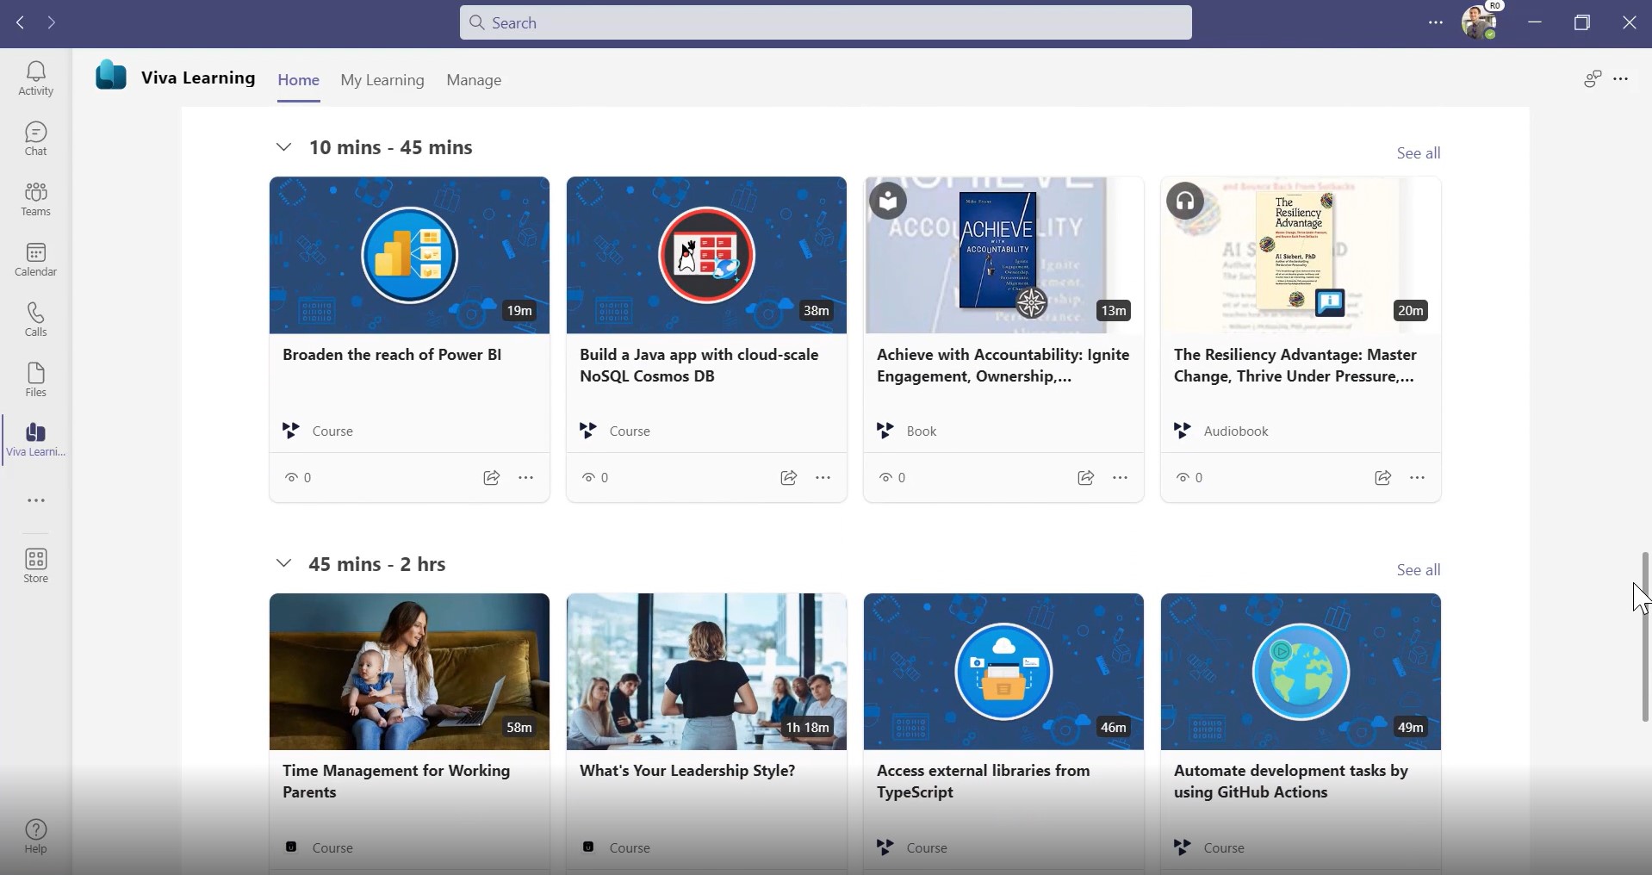Click the Audiobook label on Resiliency card
The image size is (1652, 875).
click(1236, 431)
